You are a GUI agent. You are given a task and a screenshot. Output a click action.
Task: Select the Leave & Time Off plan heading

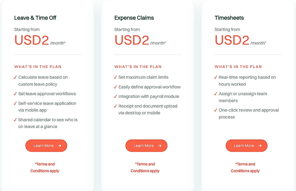(x=35, y=18)
